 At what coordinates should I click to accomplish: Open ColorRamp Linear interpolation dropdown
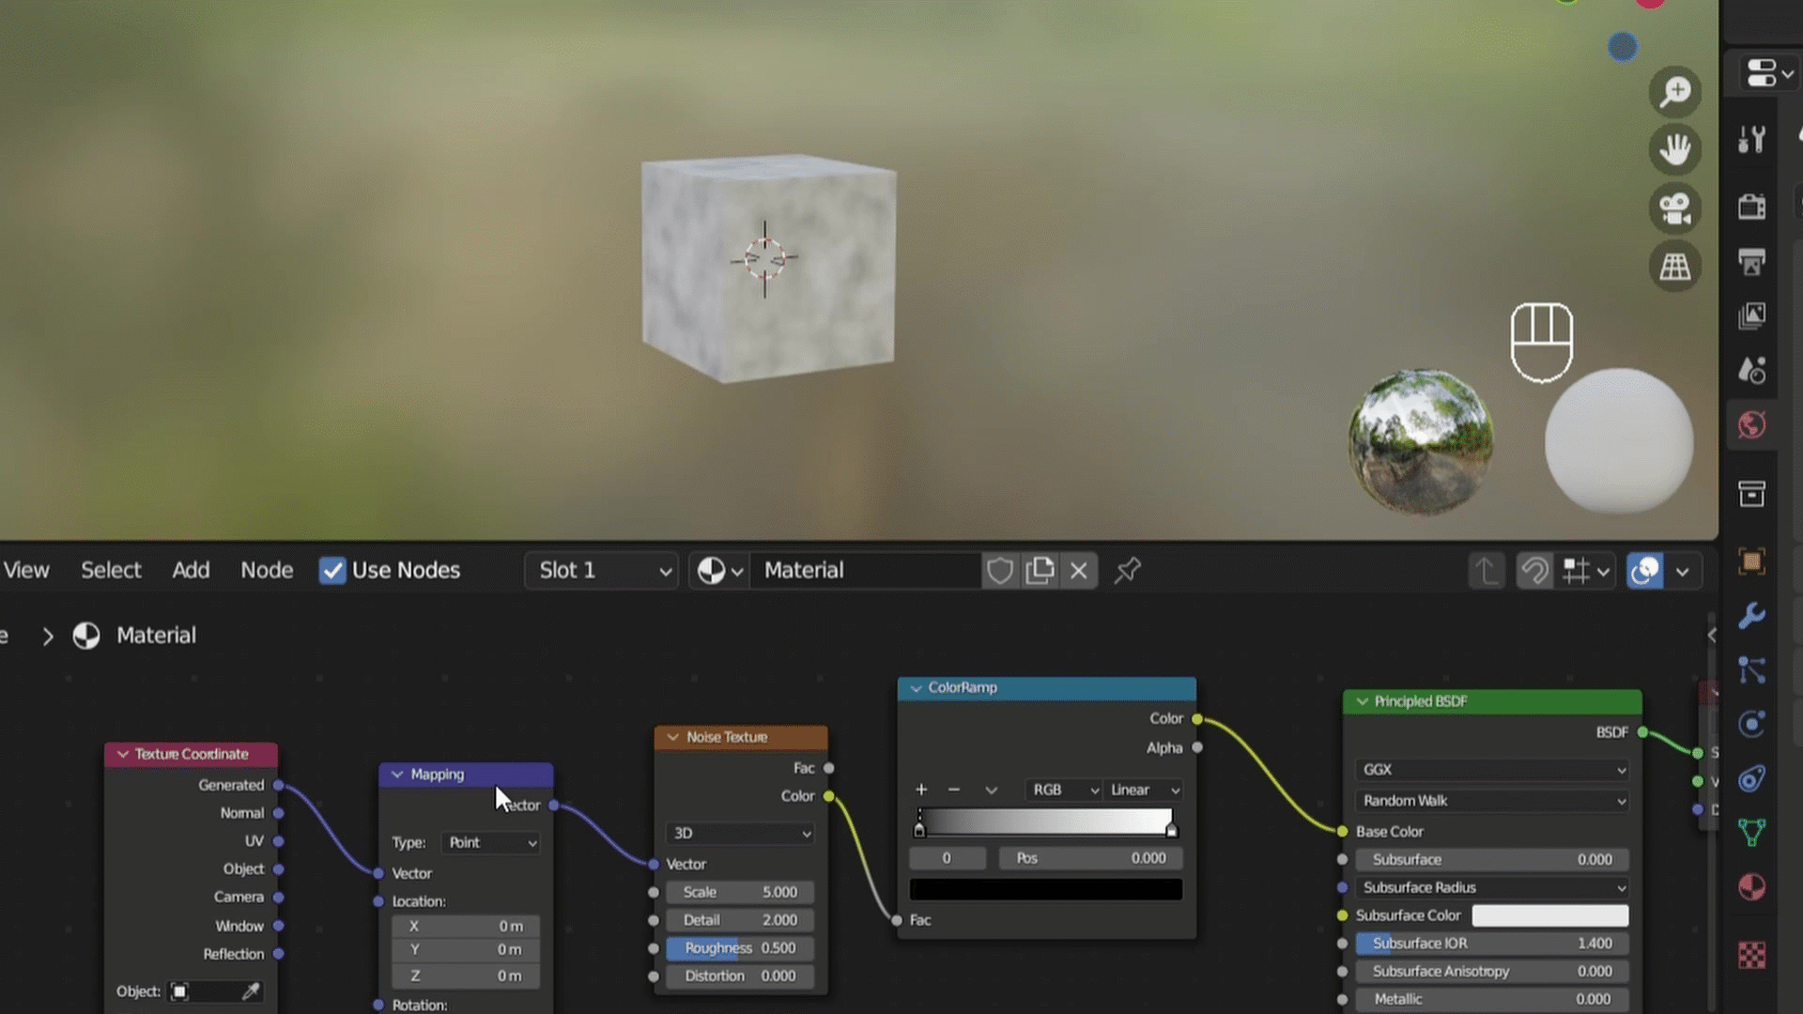pos(1143,790)
